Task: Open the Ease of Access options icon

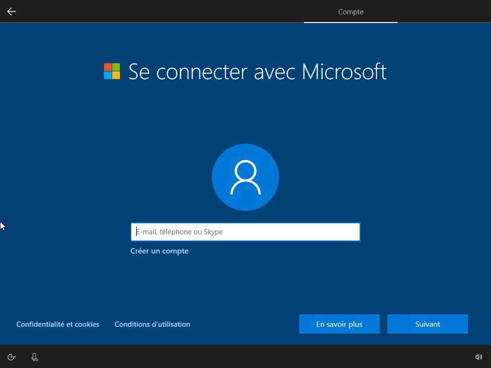Action: [x=12, y=356]
